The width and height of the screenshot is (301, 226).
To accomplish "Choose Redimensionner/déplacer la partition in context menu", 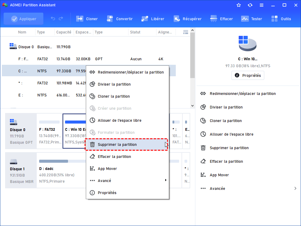I will pos(127,72).
